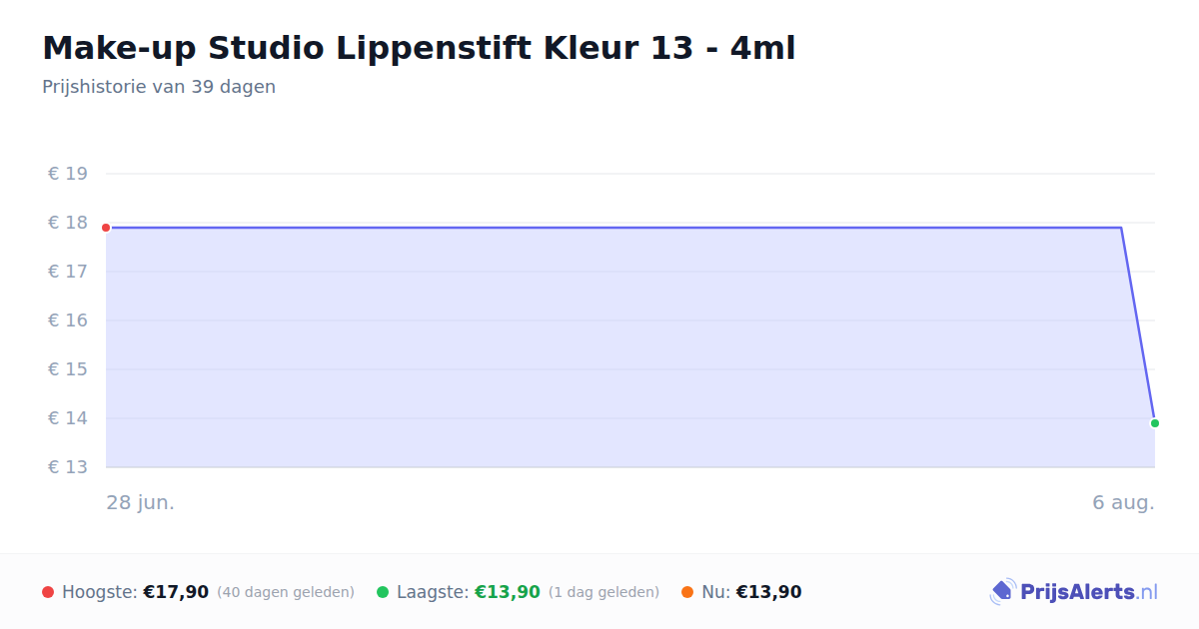1199x629 pixels.
Task: Click the red Hoogste legend dot
Action: (x=48, y=592)
